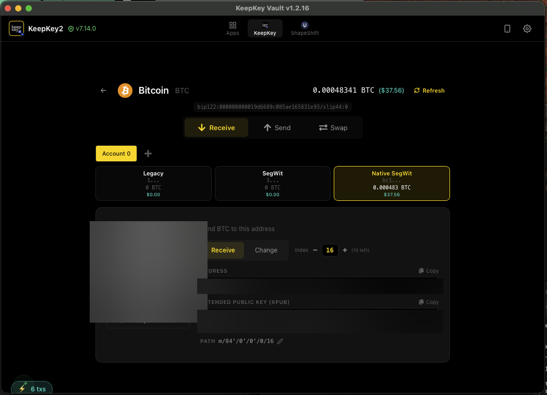This screenshot has height=395, width=547.
Task: Copy the receive address
Action: pos(429,271)
